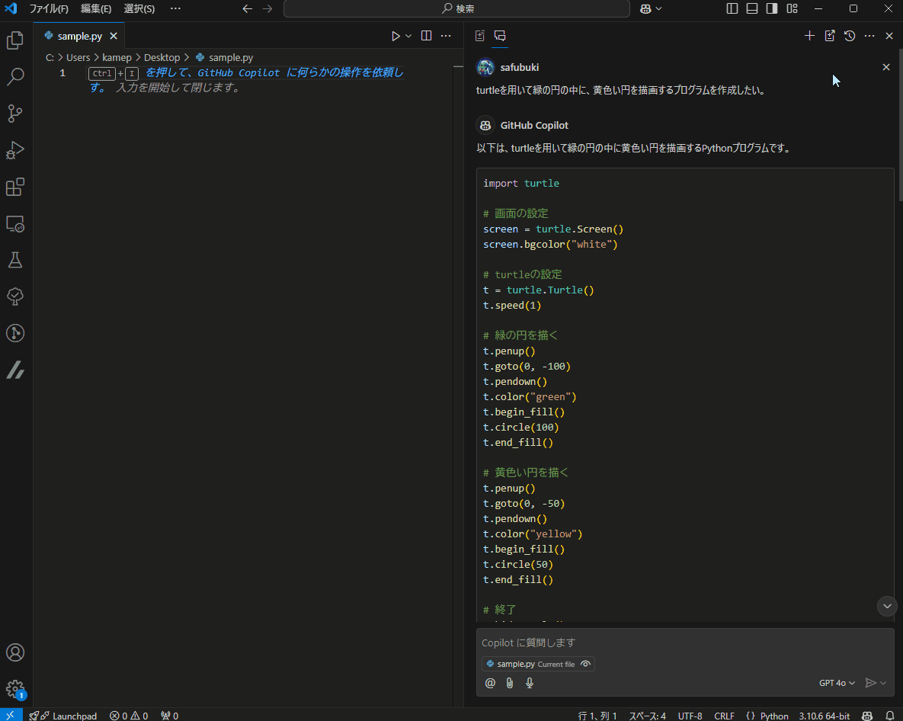
Task: Open the remote window status bar button
Action: tap(11, 715)
